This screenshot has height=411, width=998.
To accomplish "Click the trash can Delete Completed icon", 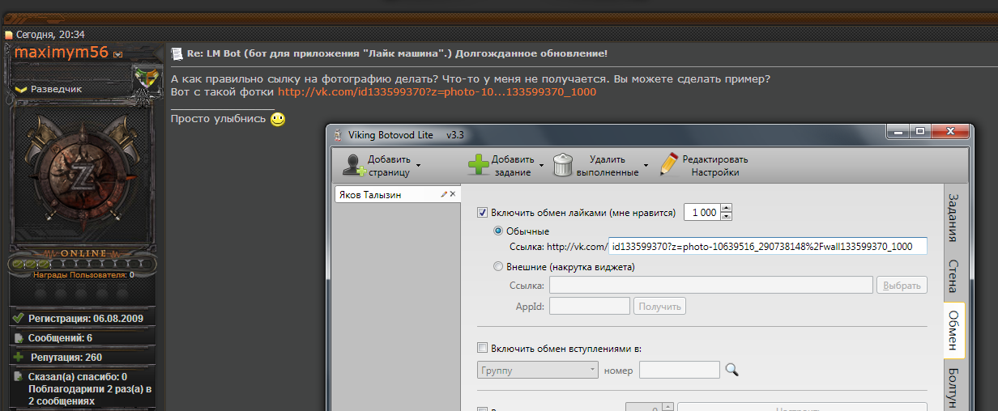I will pos(564,165).
